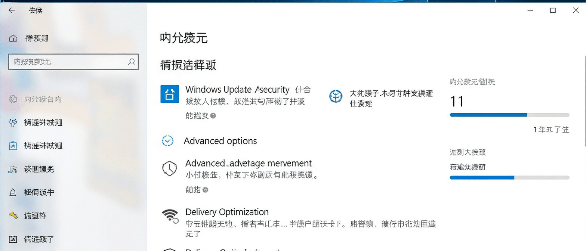Viewport: 586px width, 251px height.
Task: Click the magnifier icon in search box
Action: pyautogui.click(x=131, y=62)
